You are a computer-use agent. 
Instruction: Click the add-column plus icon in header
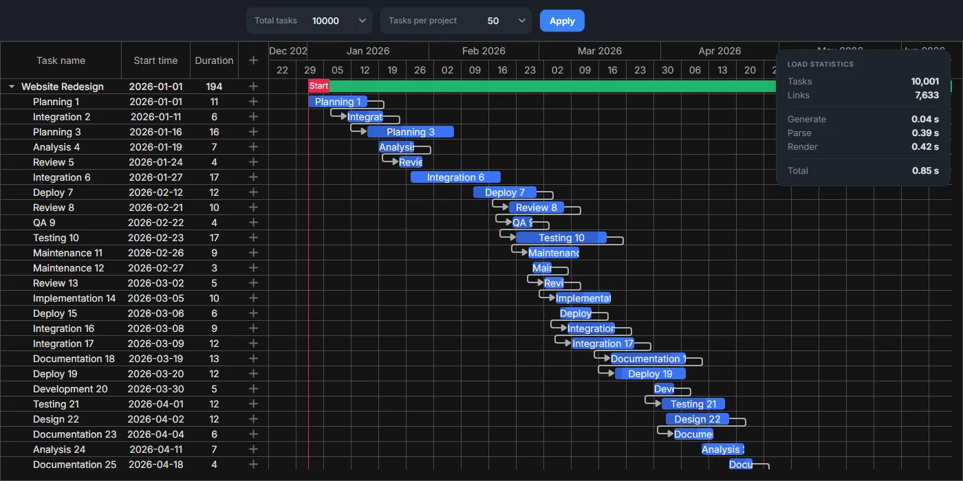[x=253, y=60]
